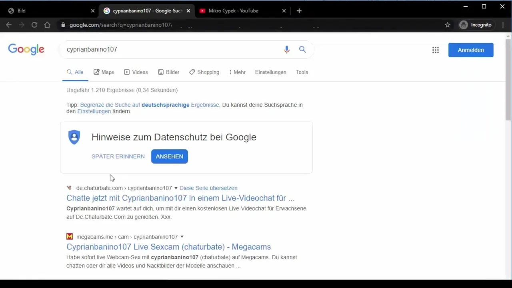Click the 'Hinweise zum Datenschutz bei Google' heading
The image size is (512, 288).
click(x=174, y=137)
